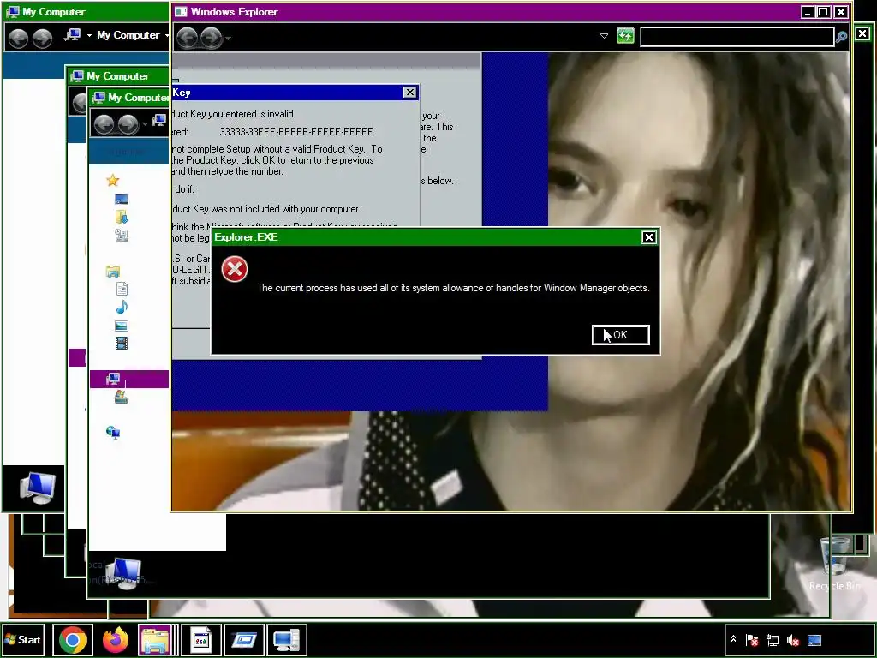The height and width of the screenshot is (658, 877).
Task: Select local disk drive icon under Computer
Action: (x=122, y=397)
